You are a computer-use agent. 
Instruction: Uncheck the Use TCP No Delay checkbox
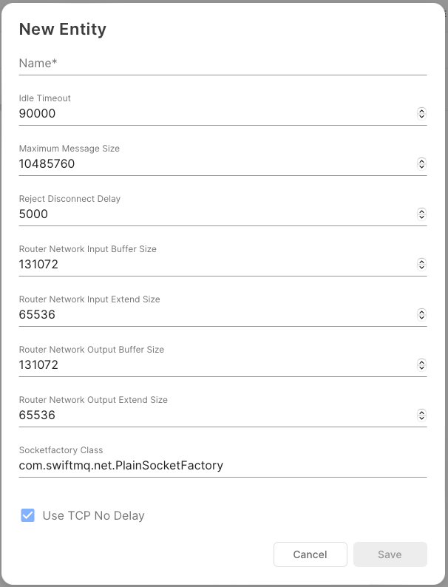[27, 515]
